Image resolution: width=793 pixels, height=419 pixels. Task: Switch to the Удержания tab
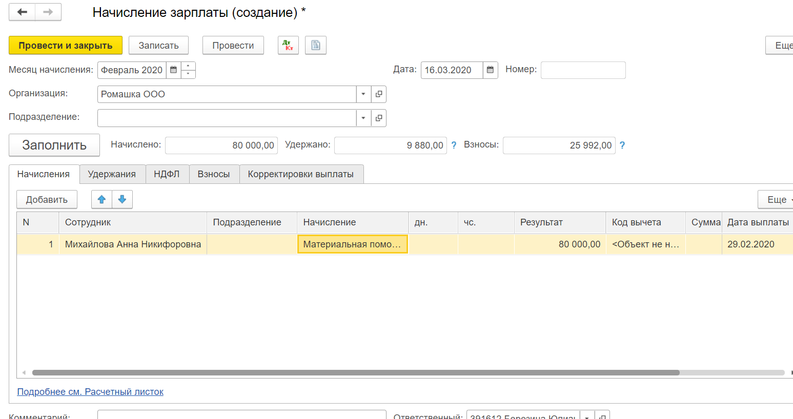[x=112, y=174]
